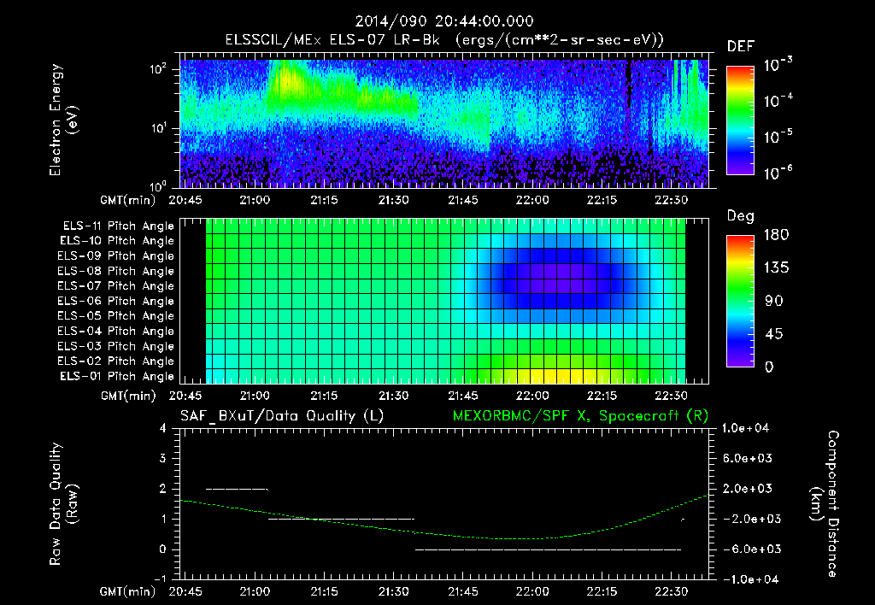Click the Deg pitch-angle color bar
The width and height of the screenshot is (875, 605).
[740, 301]
